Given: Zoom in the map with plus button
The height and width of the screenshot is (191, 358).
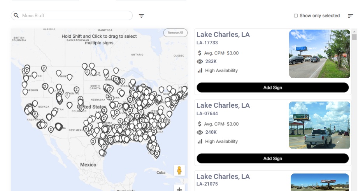Looking at the screenshot, I should (x=179, y=189).
